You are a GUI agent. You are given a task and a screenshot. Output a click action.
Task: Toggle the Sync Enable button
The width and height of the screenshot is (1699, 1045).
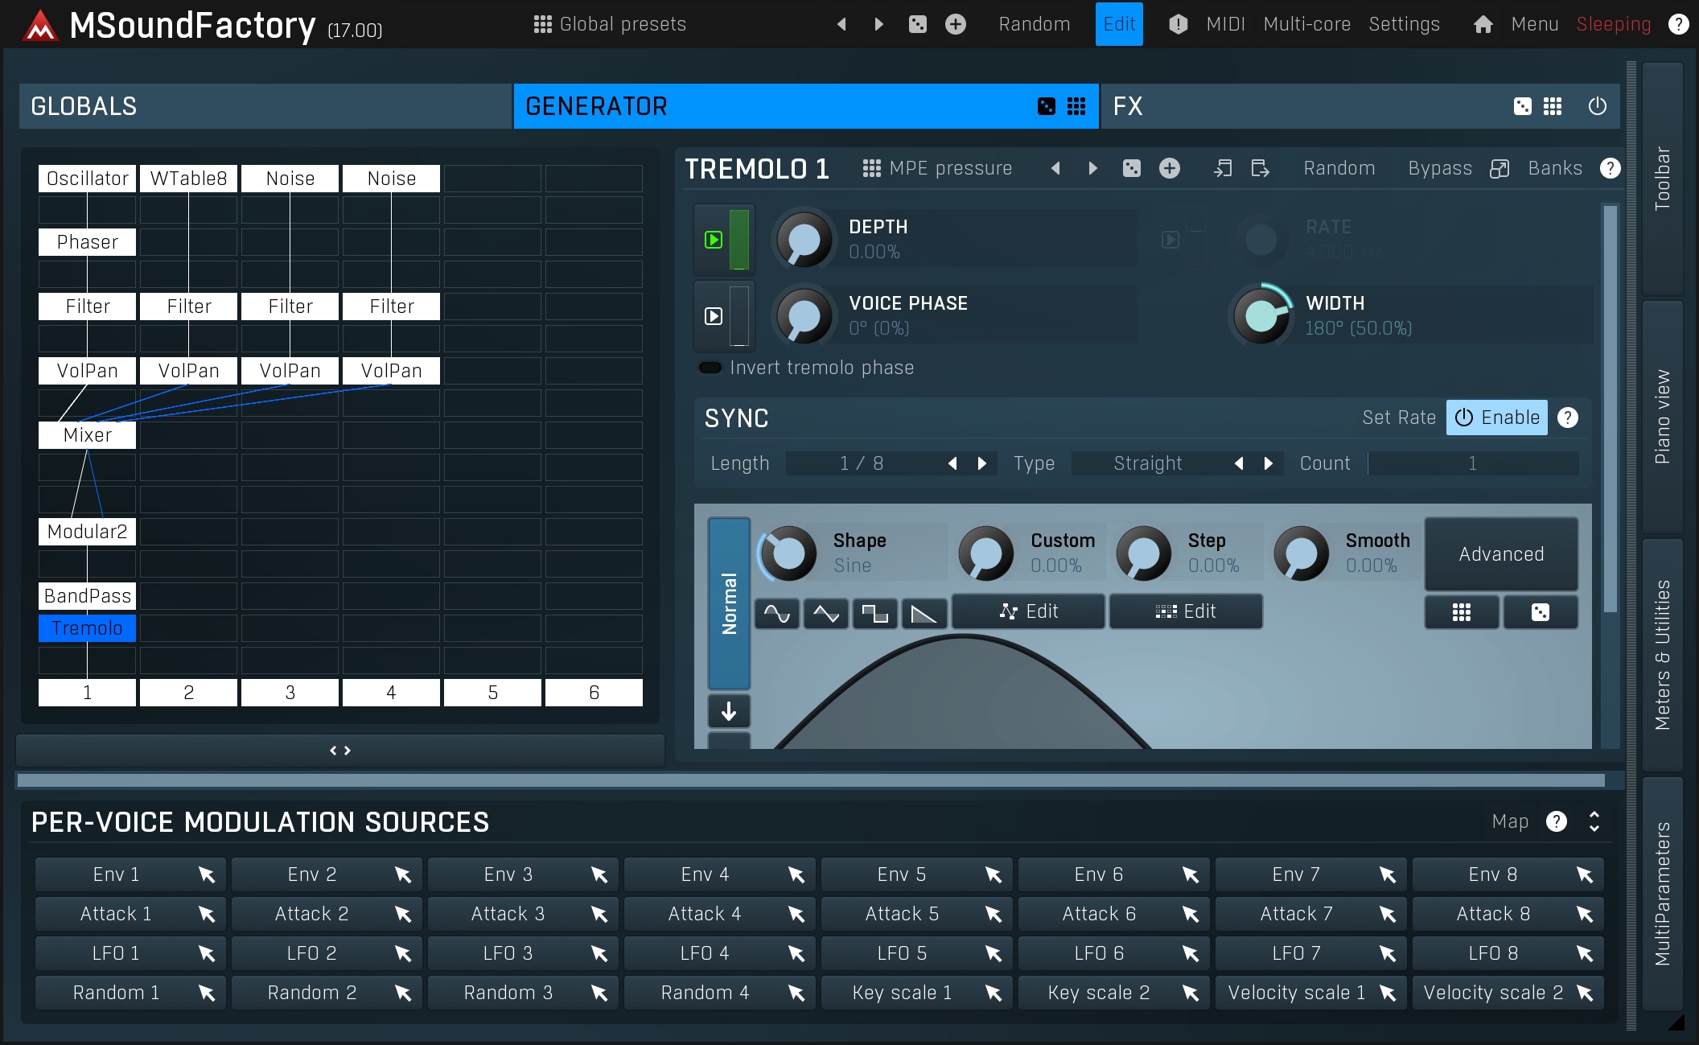tap(1496, 418)
